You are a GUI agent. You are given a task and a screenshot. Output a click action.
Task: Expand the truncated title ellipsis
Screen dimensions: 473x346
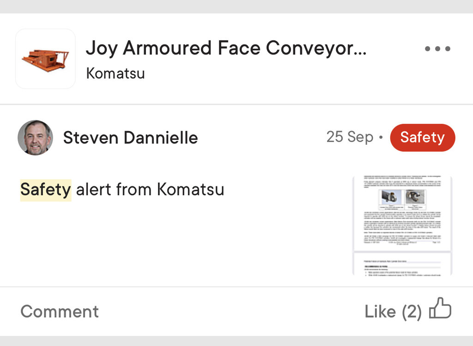359,49
